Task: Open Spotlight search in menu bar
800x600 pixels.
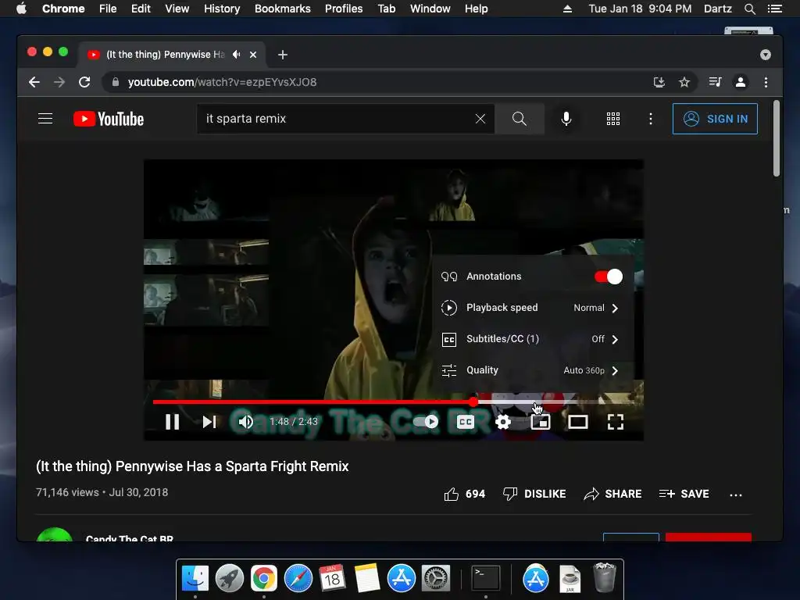Action: pyautogui.click(x=749, y=9)
